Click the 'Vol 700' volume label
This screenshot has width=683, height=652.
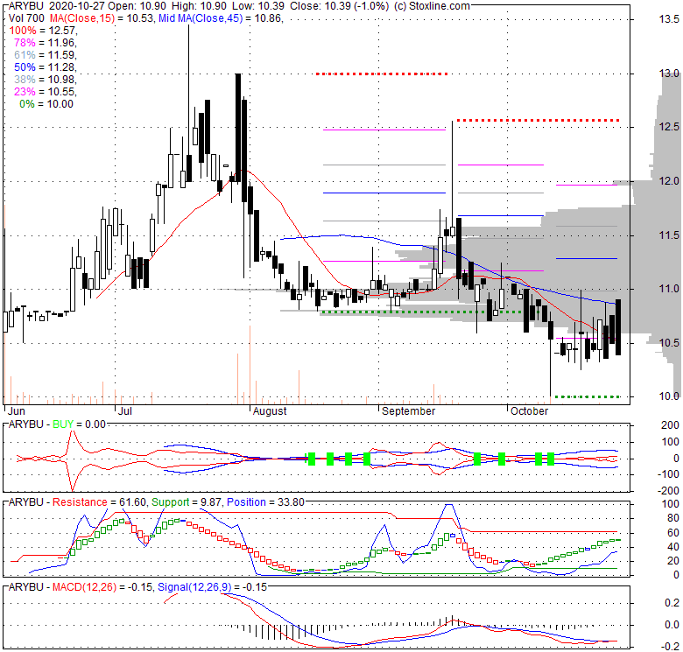tap(26, 18)
